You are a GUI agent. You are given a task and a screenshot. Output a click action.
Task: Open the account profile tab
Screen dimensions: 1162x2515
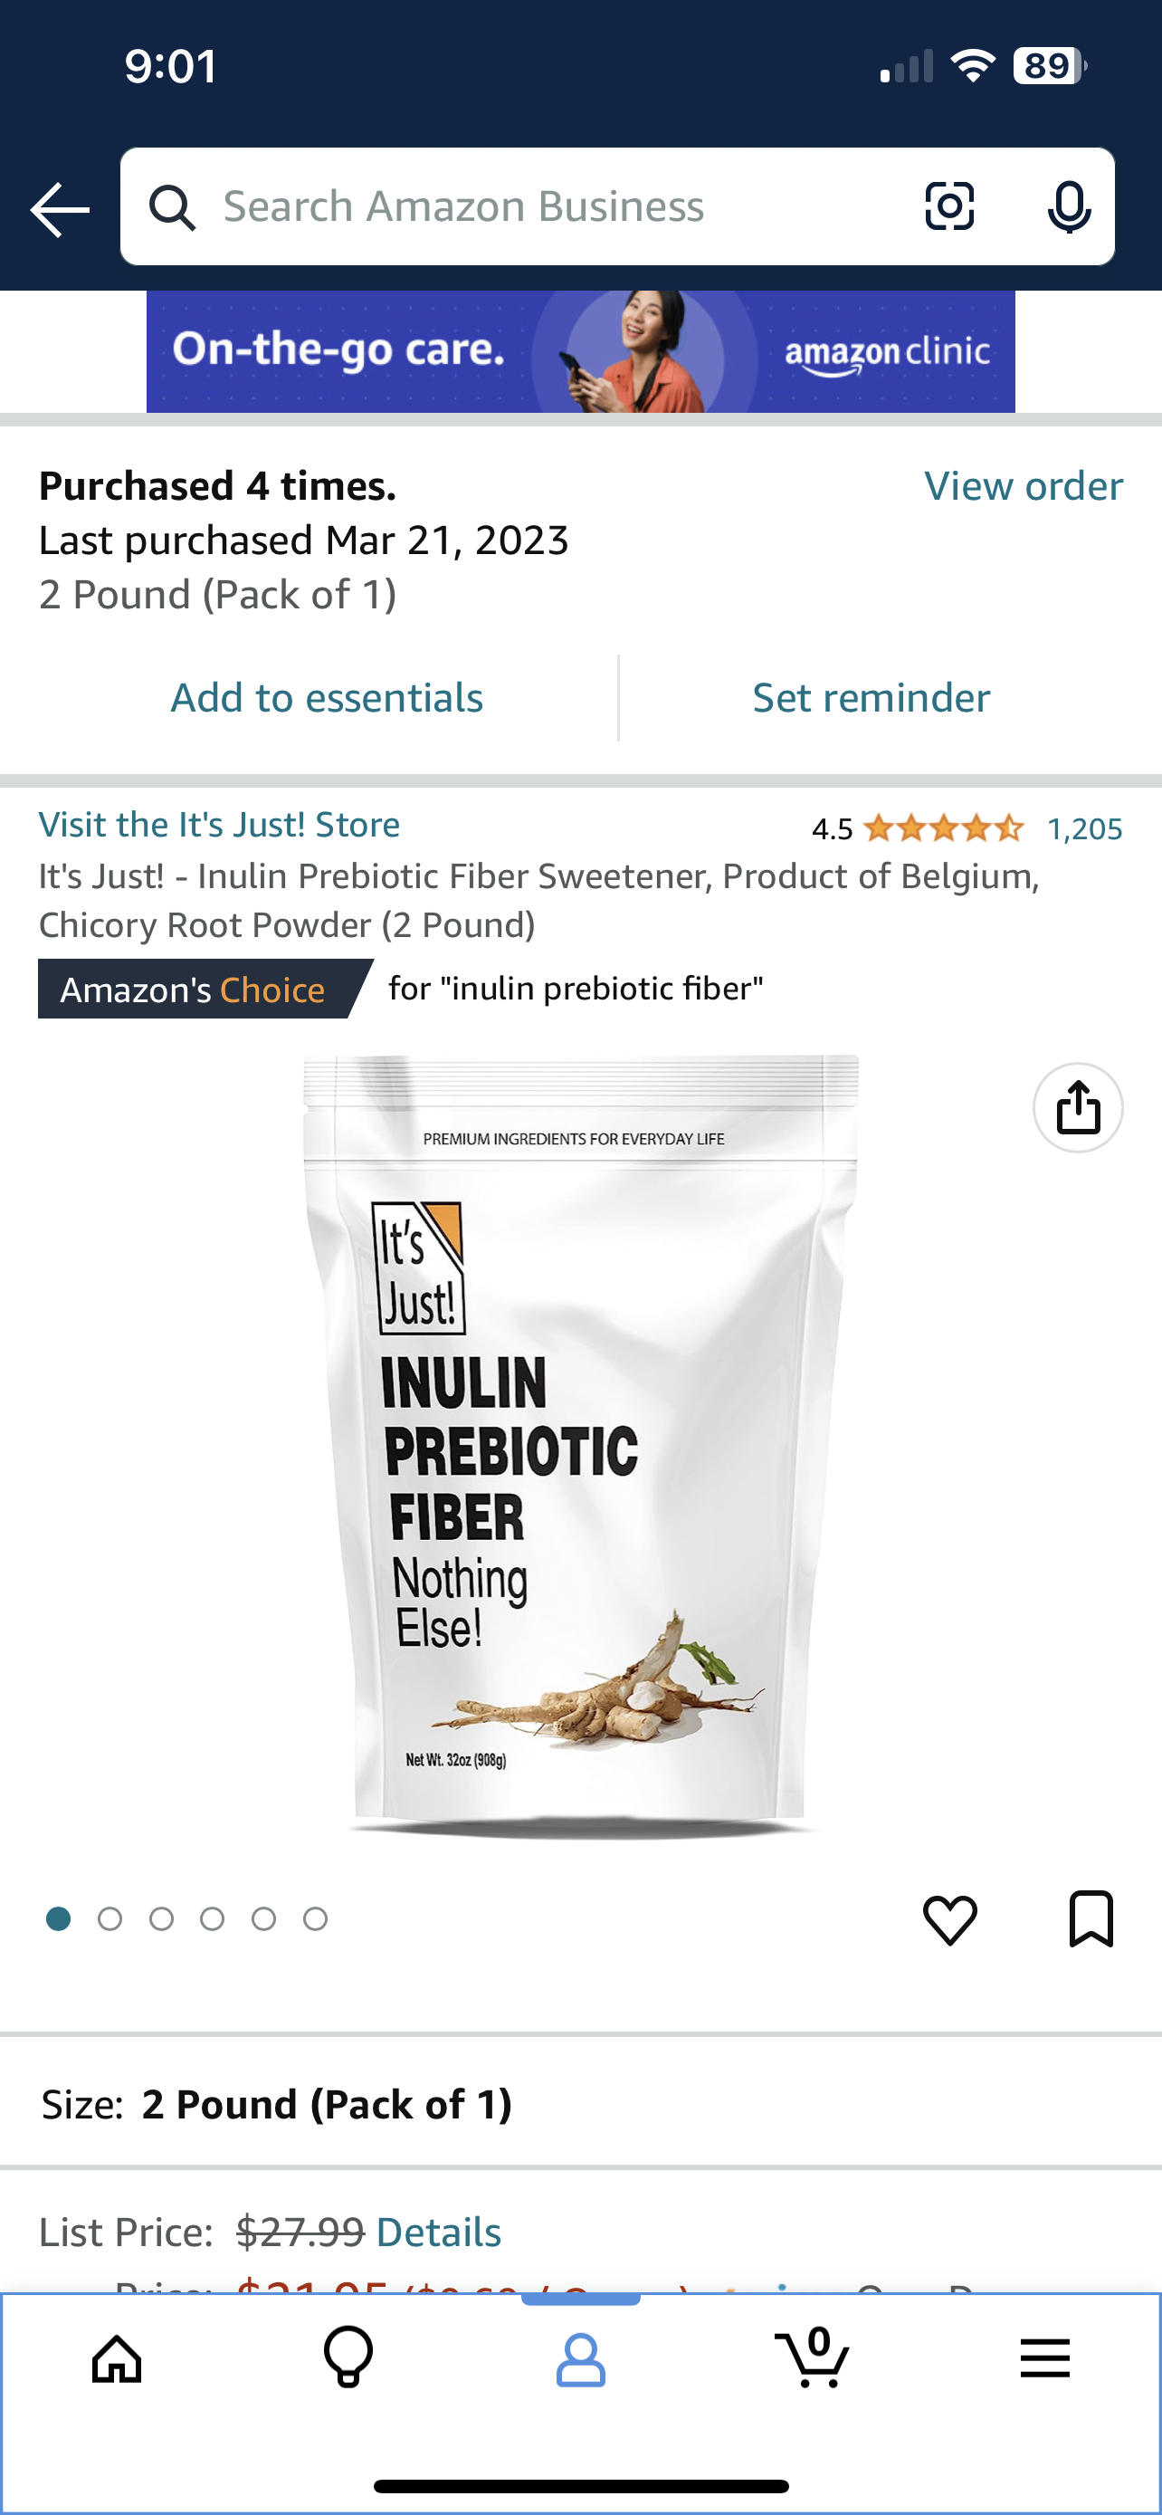[x=580, y=2361]
